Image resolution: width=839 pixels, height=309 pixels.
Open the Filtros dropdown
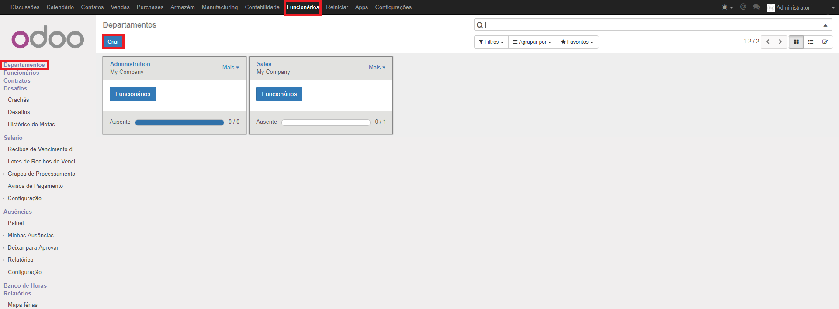[x=491, y=42]
